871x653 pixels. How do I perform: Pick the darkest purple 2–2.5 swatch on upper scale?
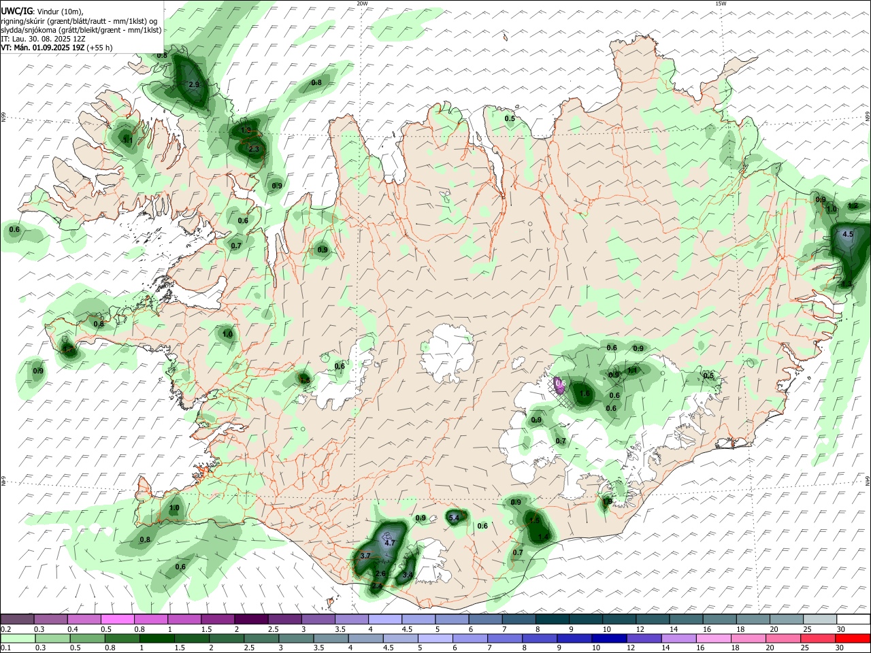click(251, 619)
